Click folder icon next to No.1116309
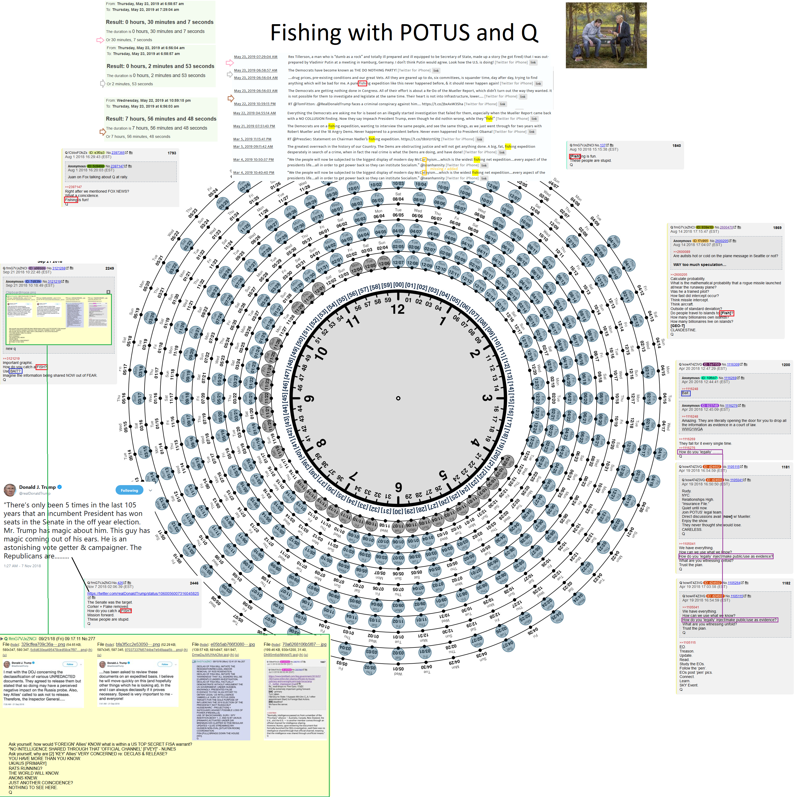This screenshot has height=797, width=797. 745,365
